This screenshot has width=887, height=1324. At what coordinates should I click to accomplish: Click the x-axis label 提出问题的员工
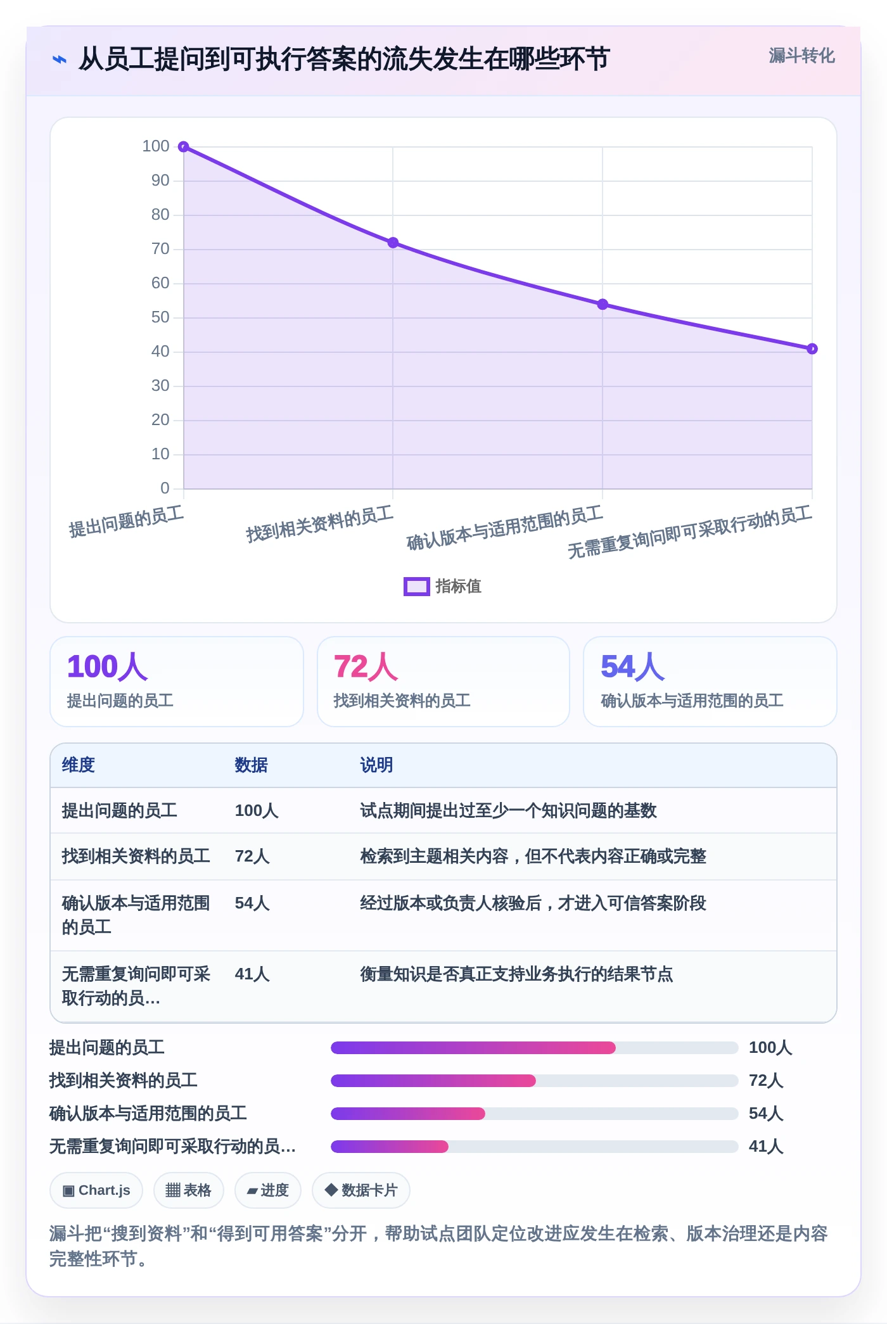[x=127, y=522]
